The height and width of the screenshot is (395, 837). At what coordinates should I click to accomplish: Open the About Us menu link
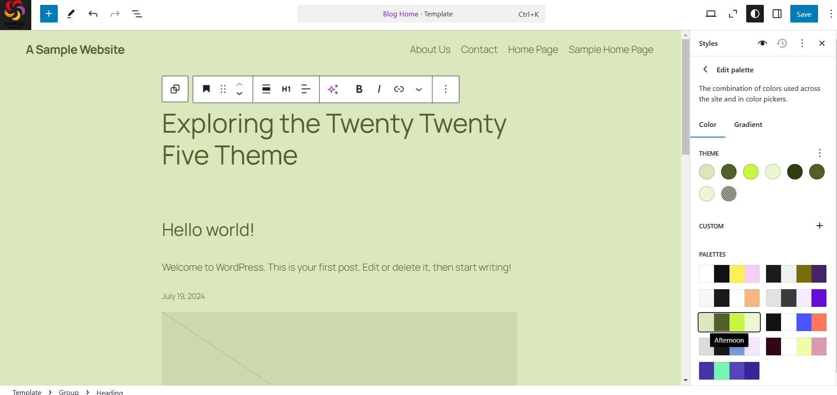pyautogui.click(x=430, y=50)
